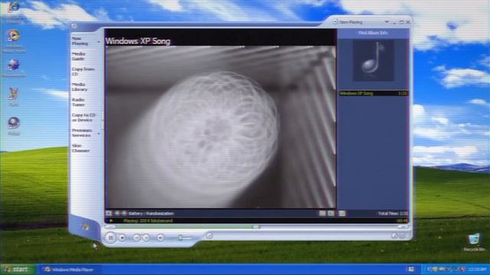Maximize the Media Player window
The width and height of the screenshot is (490, 275).
(x=401, y=22)
